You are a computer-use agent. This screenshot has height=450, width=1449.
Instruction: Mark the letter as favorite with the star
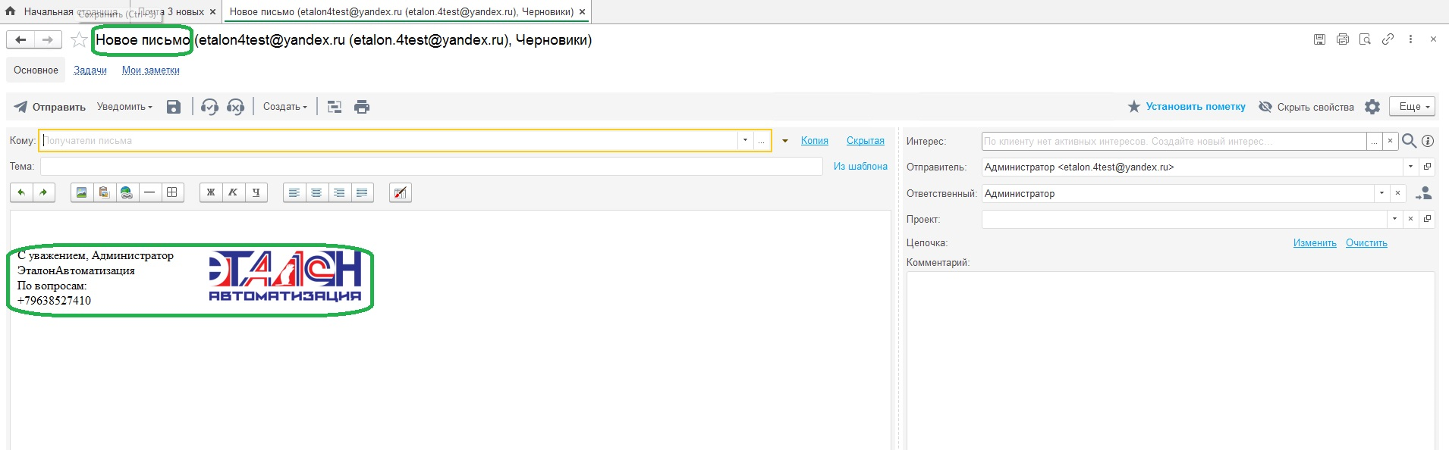pyautogui.click(x=79, y=40)
